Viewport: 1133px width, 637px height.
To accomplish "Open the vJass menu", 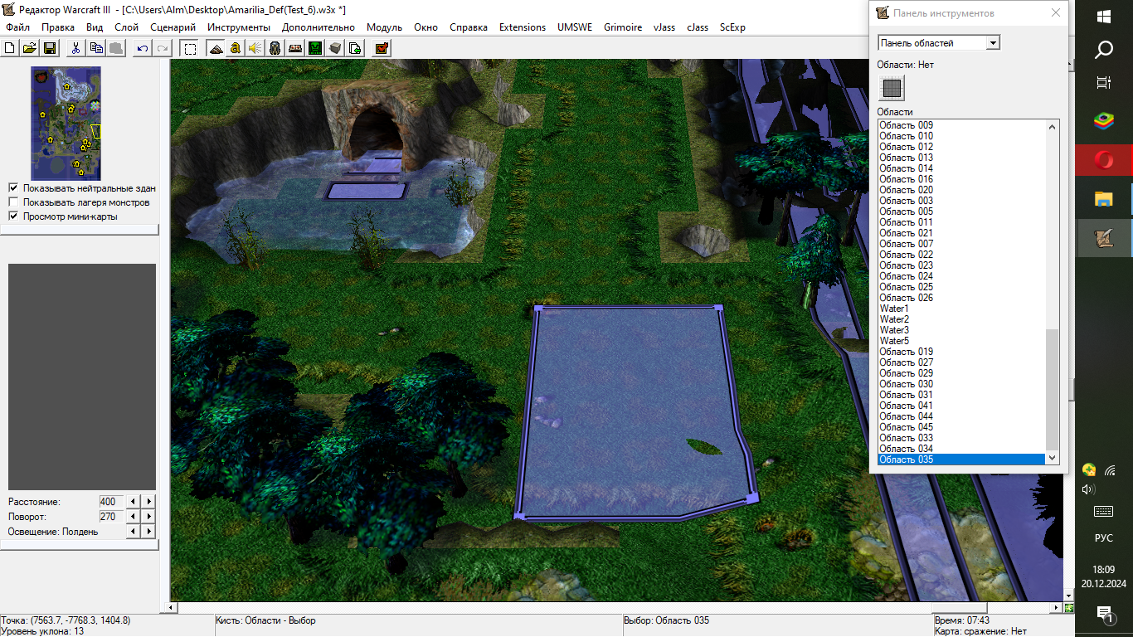I will [x=664, y=27].
